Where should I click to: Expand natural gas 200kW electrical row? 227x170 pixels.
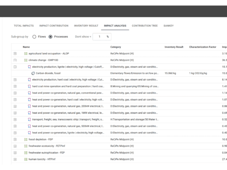pos(15,106)
